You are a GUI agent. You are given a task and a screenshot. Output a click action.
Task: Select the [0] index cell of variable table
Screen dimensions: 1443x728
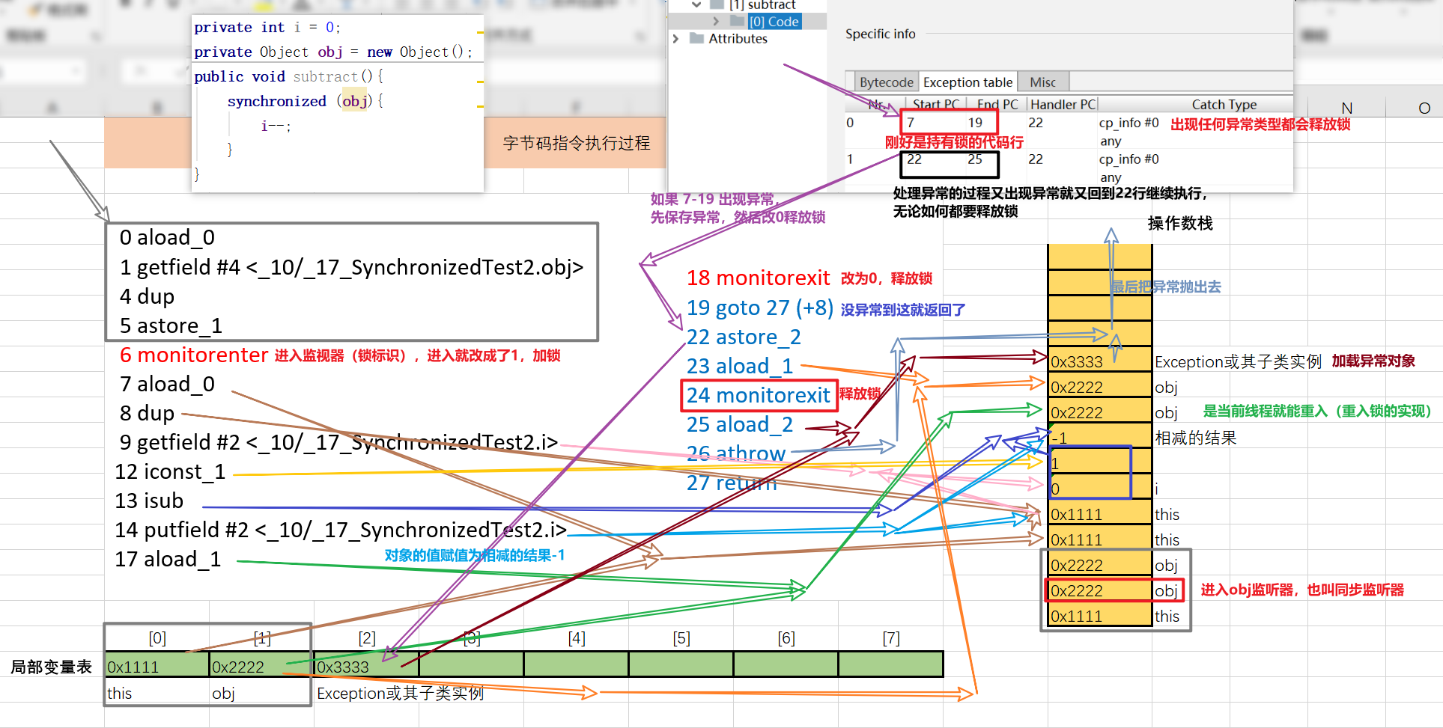pos(157,638)
